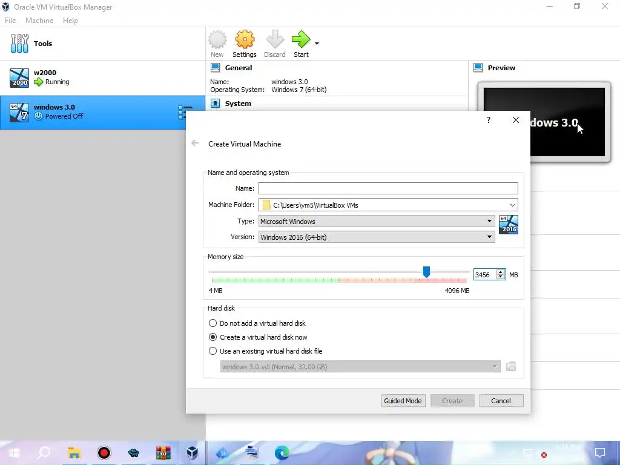
Task: Click the System section icon
Action: (215, 104)
